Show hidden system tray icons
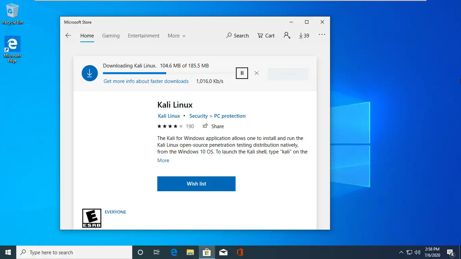The height and width of the screenshot is (259, 461). (401, 252)
